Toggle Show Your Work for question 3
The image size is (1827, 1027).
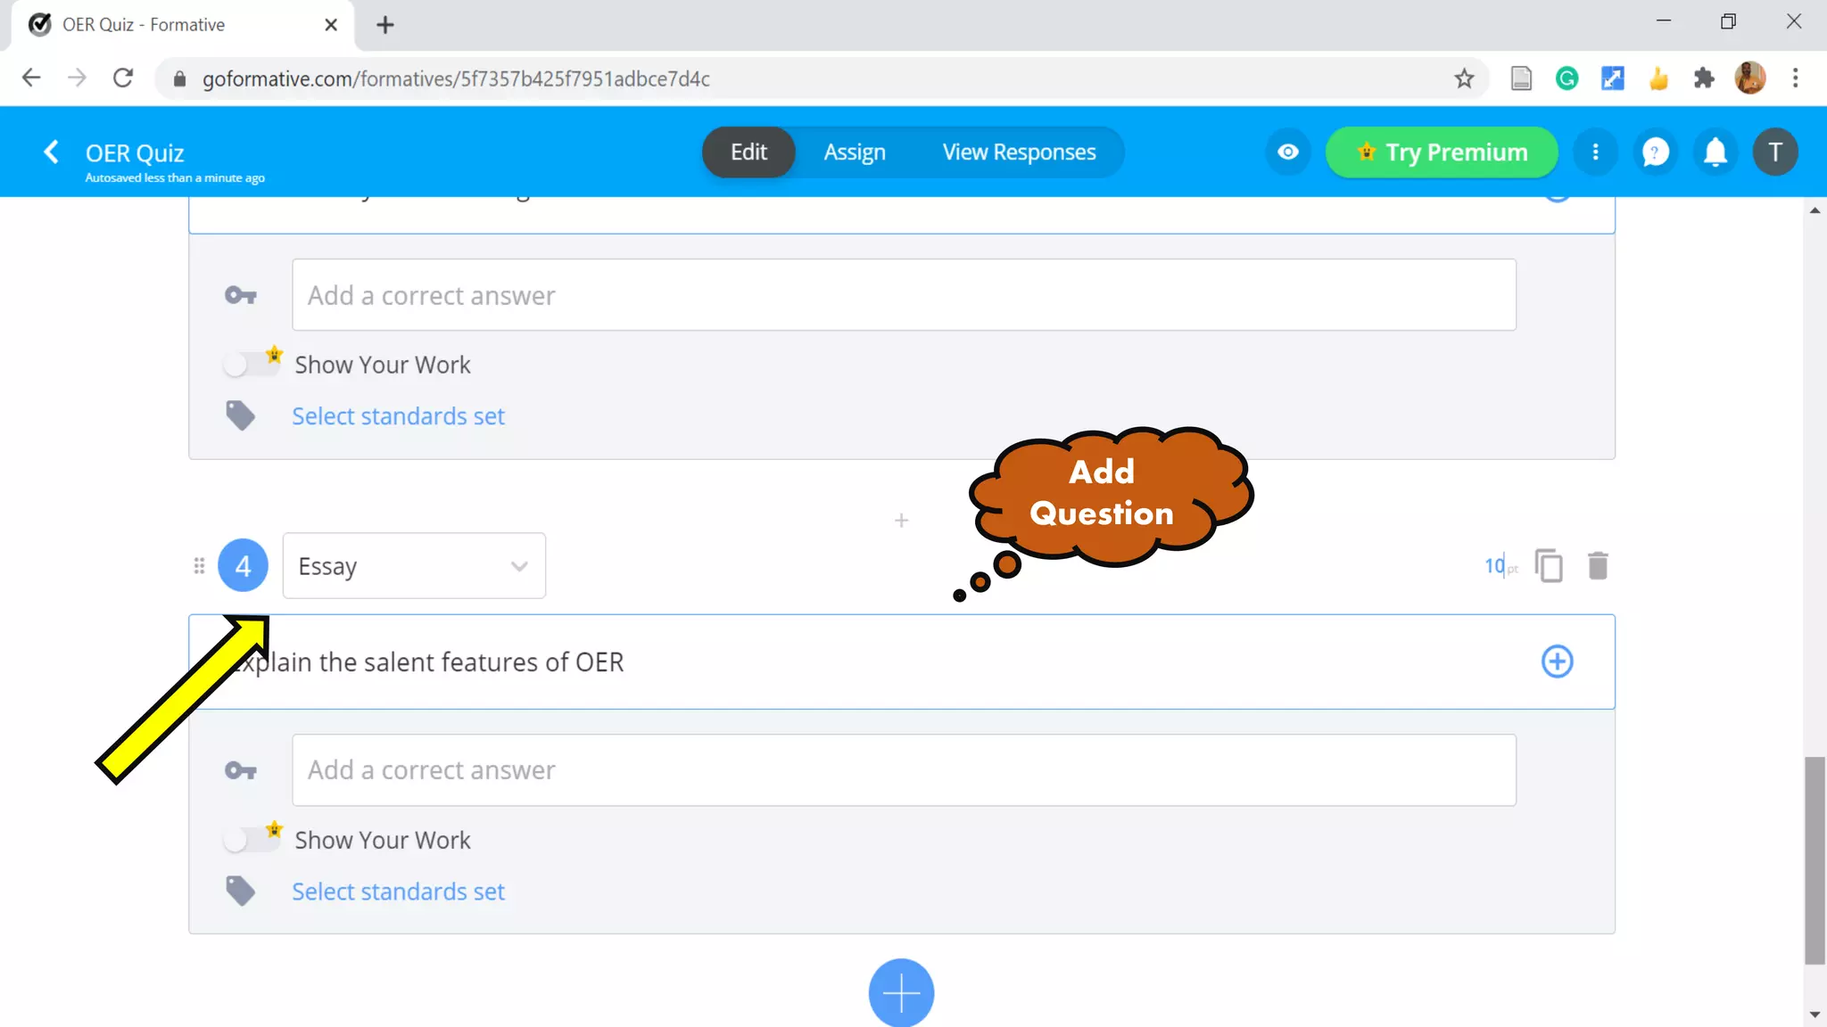tap(250, 365)
